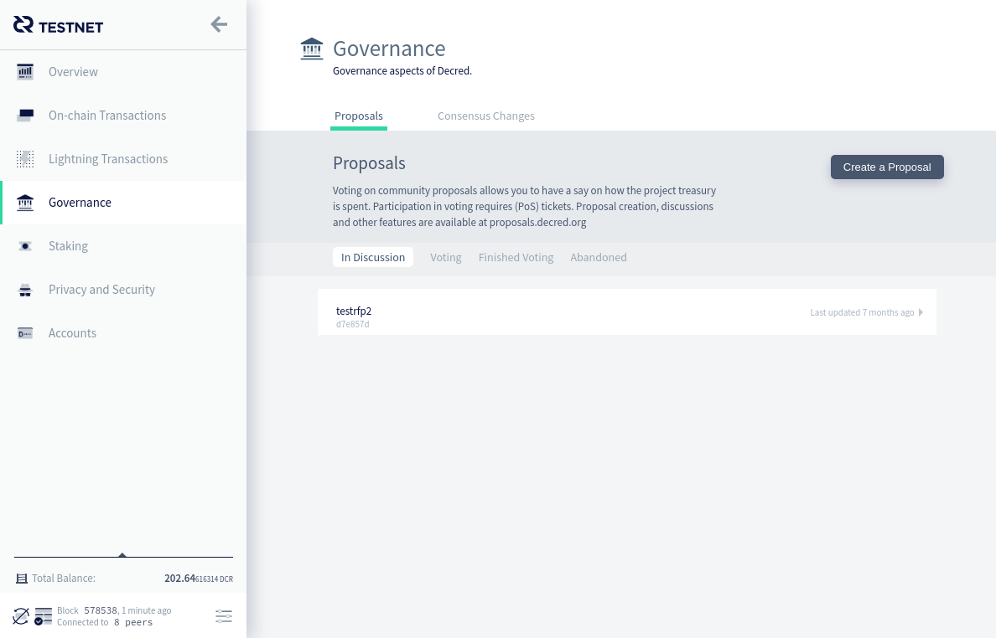
Task: Click block number 578538
Action: click(x=101, y=610)
